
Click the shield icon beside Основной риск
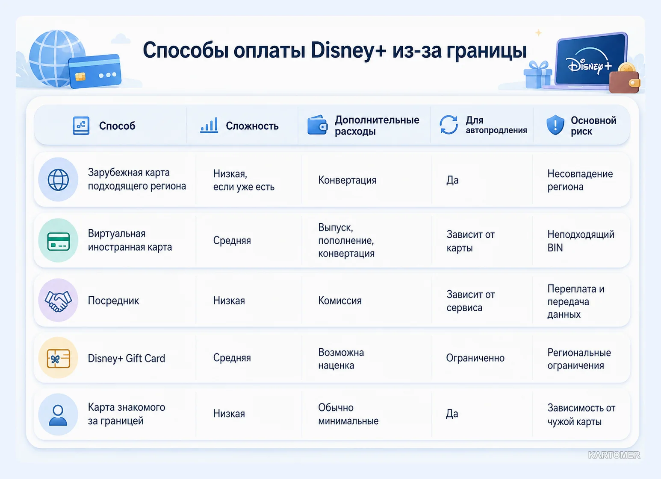(x=555, y=125)
